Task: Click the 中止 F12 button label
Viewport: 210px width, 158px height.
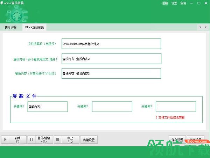Action: [x=70, y=140]
